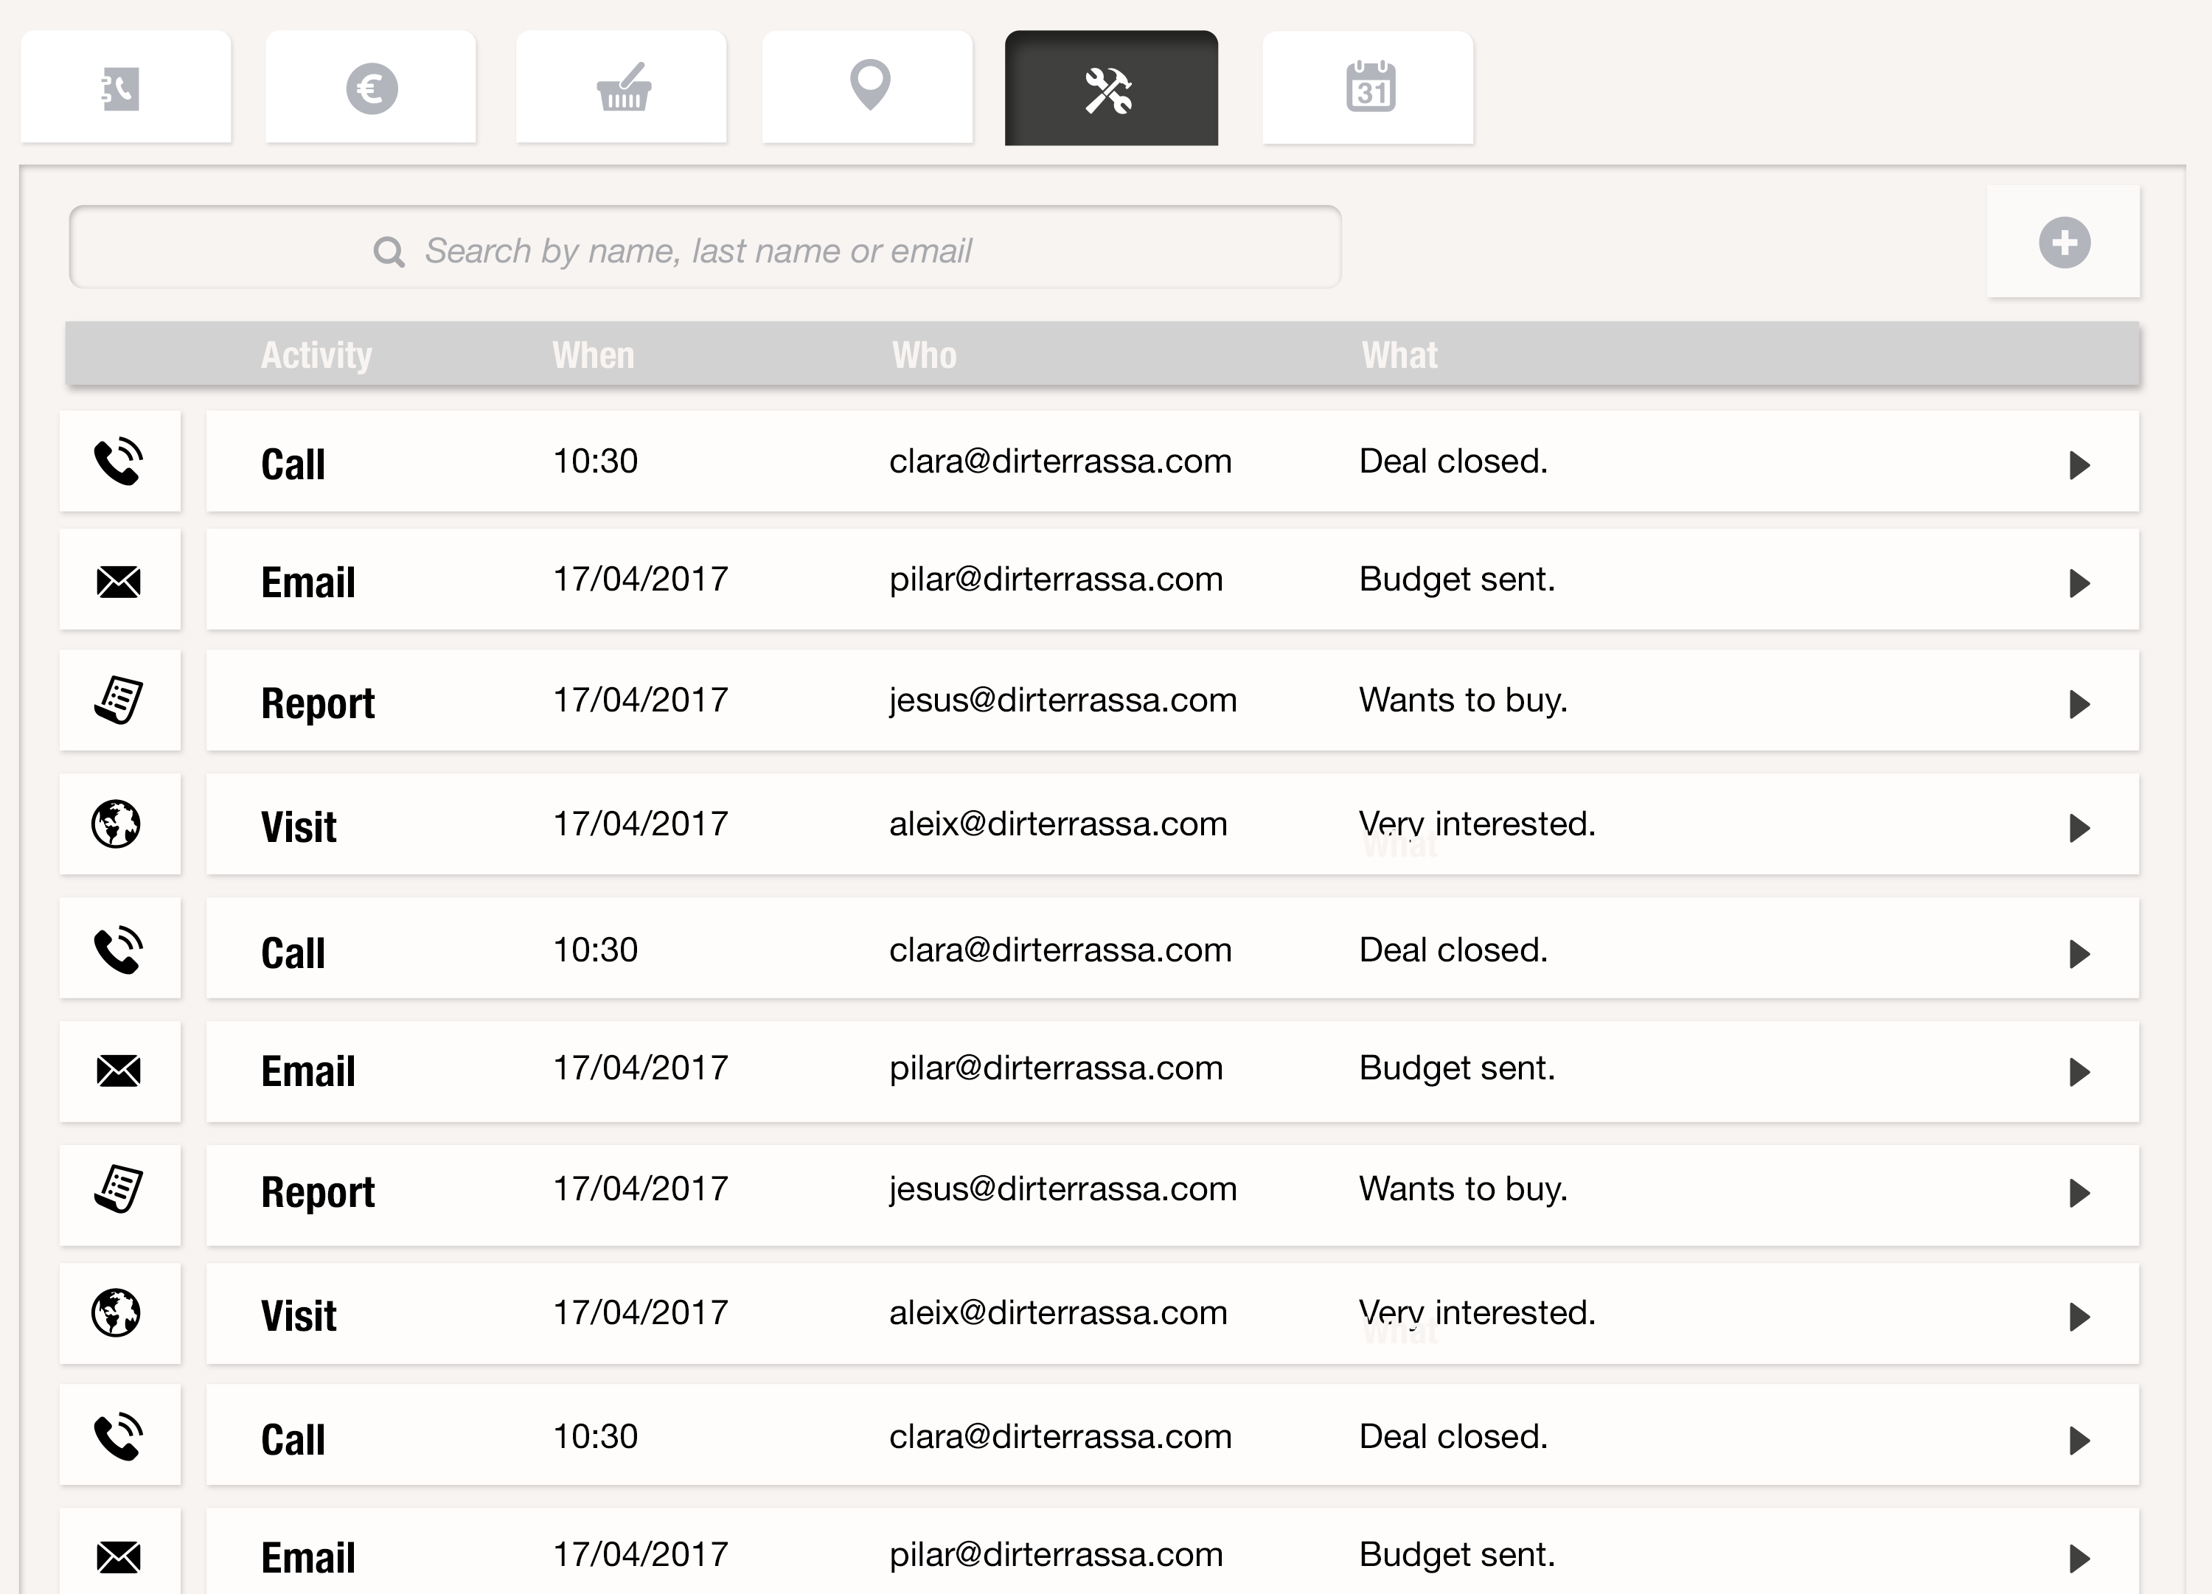Click 'Deal closed.' in third Call row
Screen dimensions: 2212x1594
click(1453, 1437)
